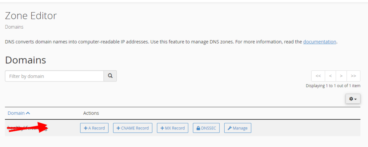
Task: Add a CNAME Record
Action: coord(133,128)
